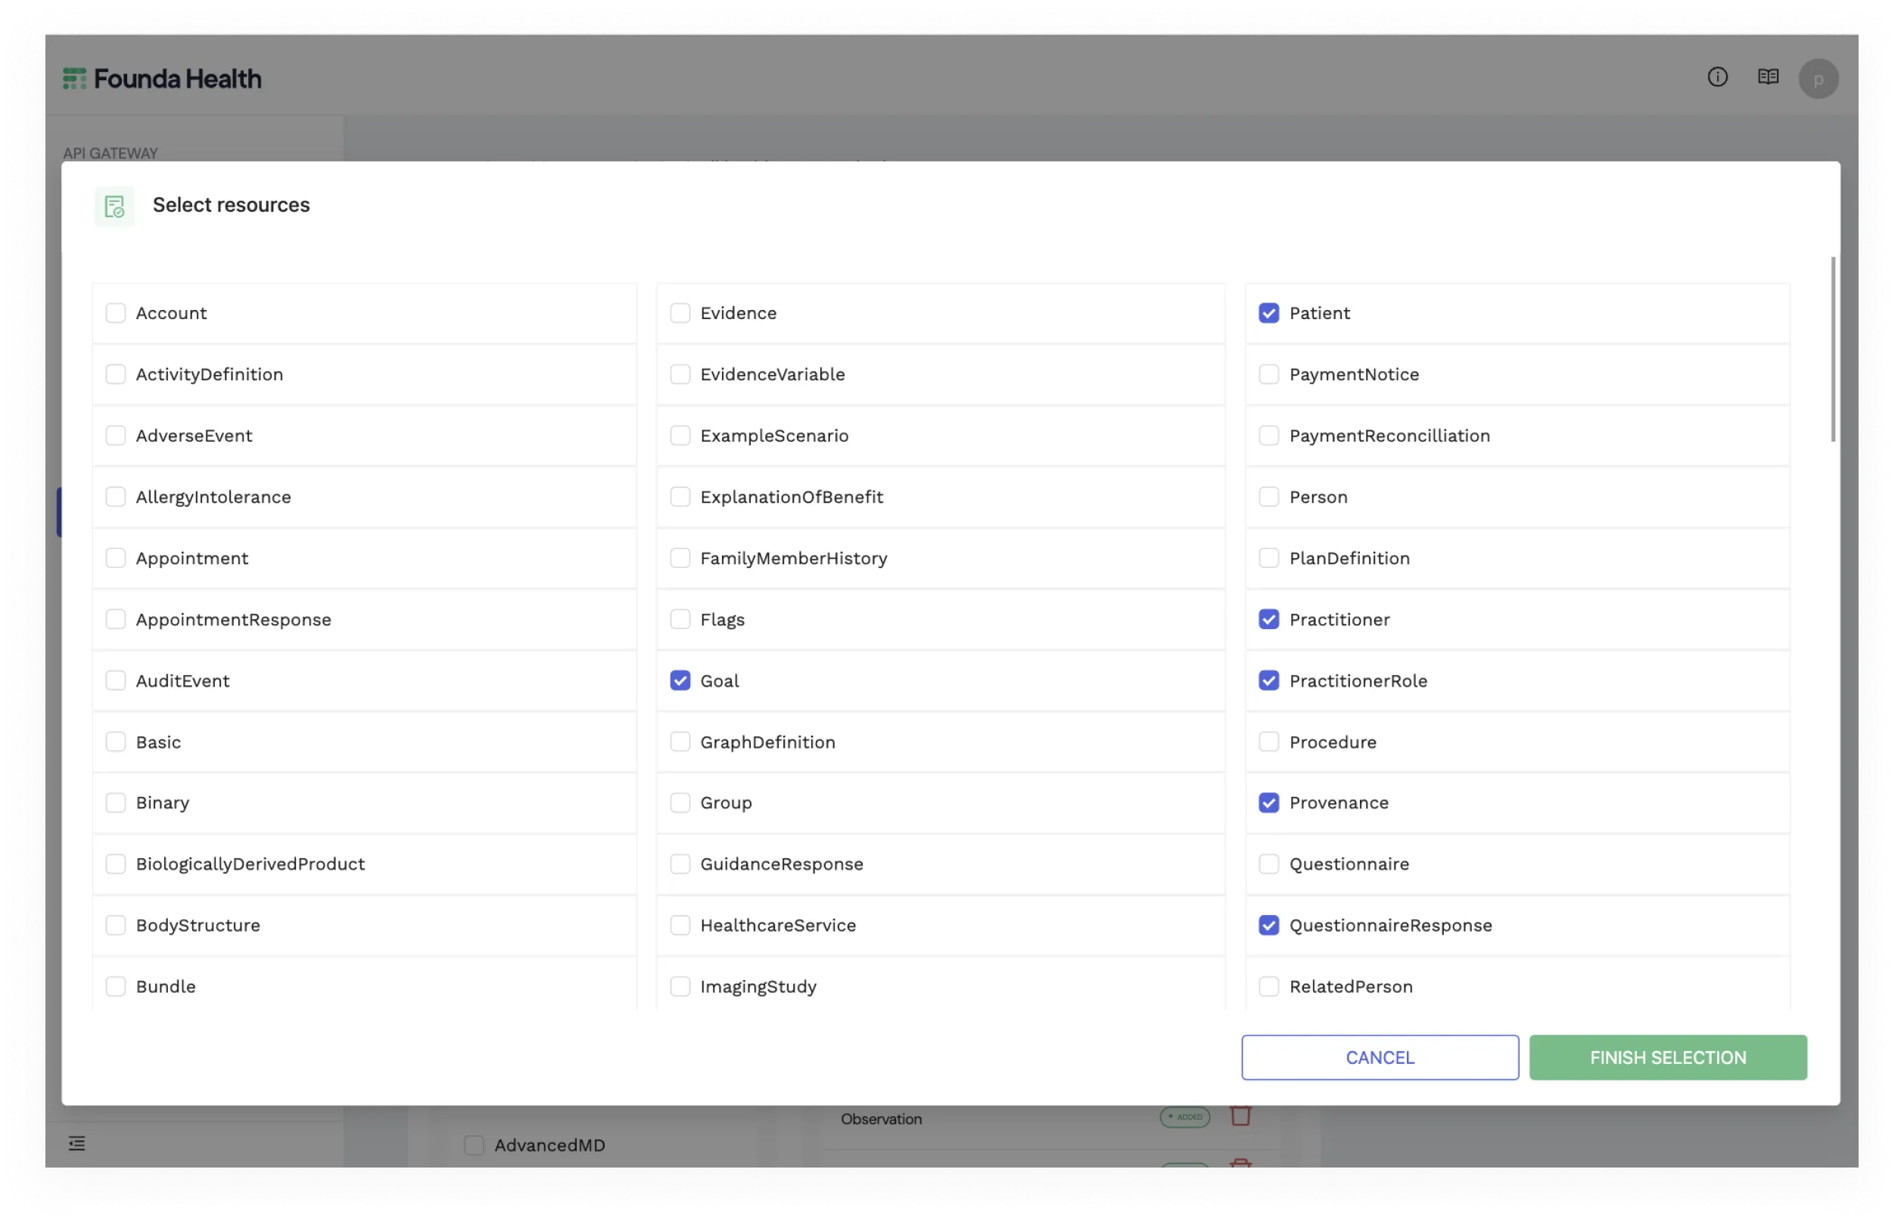Viewport: 1904px width, 1225px height.
Task: Uncheck the Practitioner checkbox
Action: [1268, 619]
